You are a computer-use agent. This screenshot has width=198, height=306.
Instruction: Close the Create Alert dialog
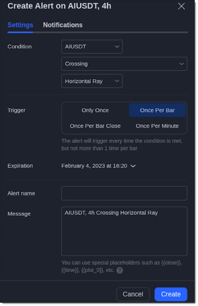point(181,6)
